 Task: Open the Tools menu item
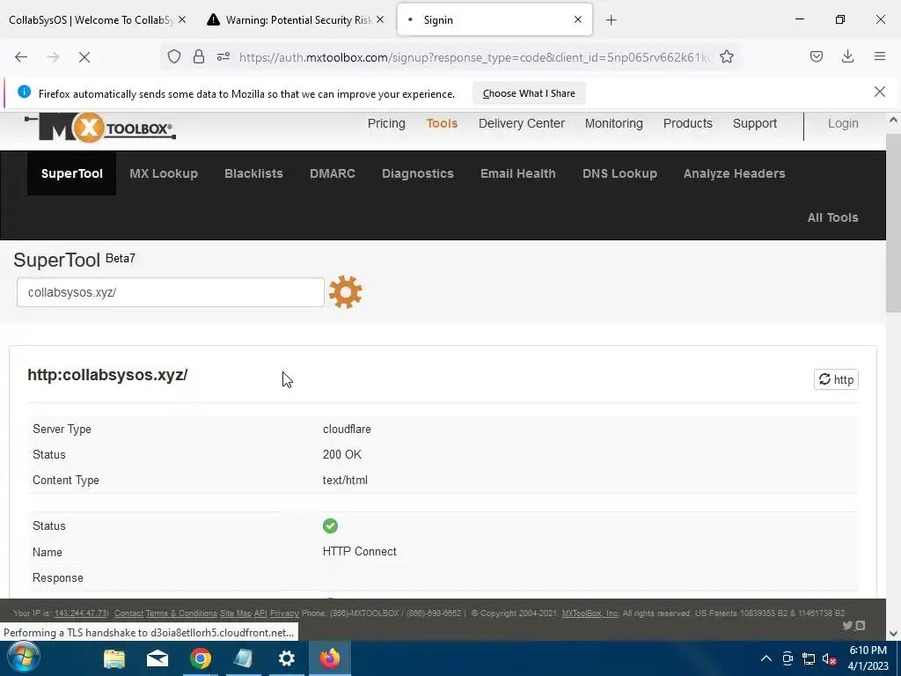point(442,123)
